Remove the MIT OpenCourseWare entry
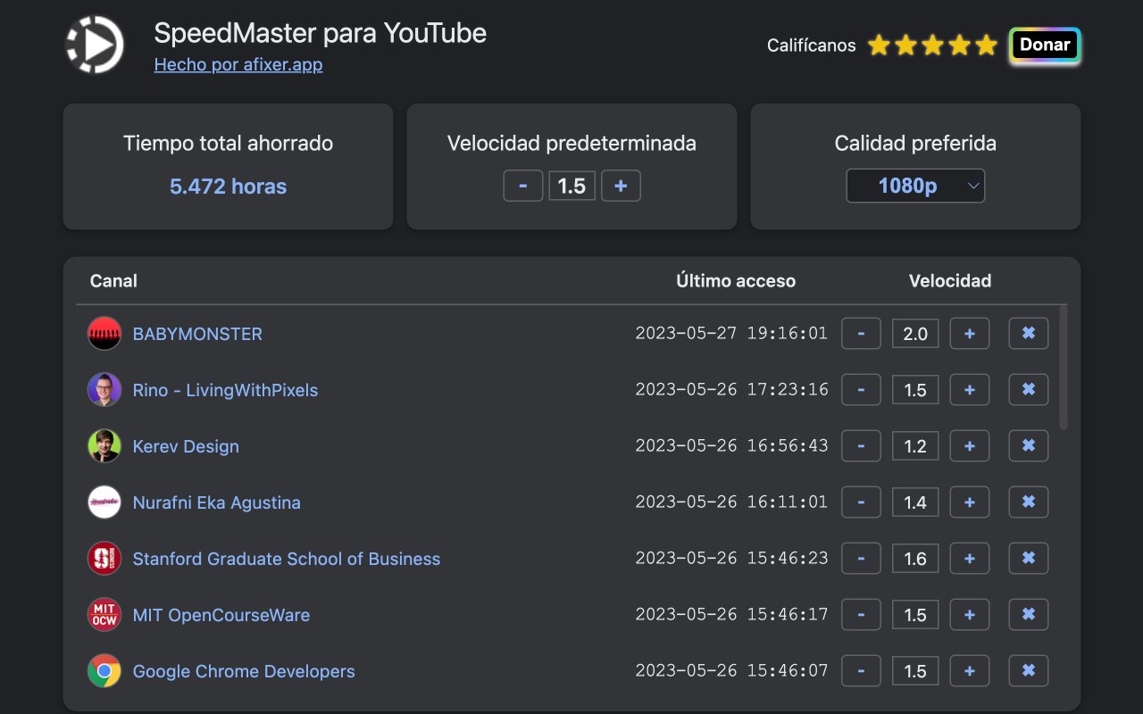Screen dimensions: 1143x714 coord(1029,615)
